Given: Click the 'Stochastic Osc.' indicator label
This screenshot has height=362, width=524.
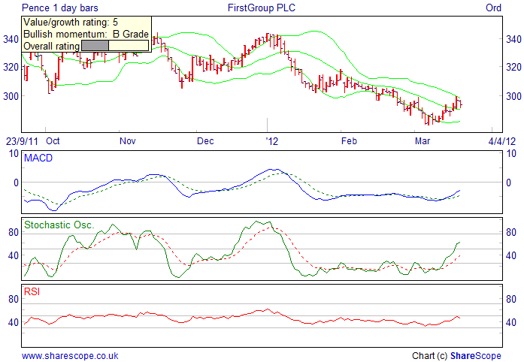Looking at the screenshot, I should (59, 225).
